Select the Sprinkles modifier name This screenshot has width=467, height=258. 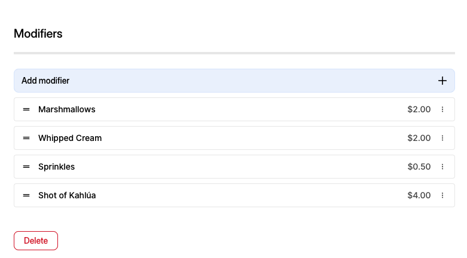pos(57,167)
